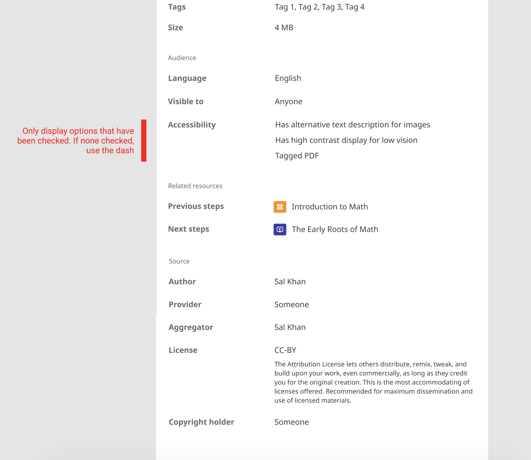Image resolution: width=531 pixels, height=460 pixels.
Task: Click the Anyone visibility value
Action: point(289,101)
